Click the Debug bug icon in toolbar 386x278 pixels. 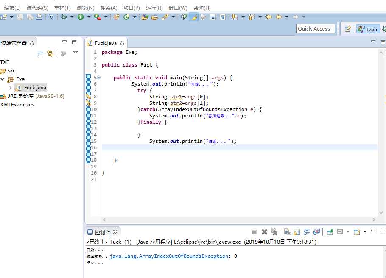click(x=64, y=17)
